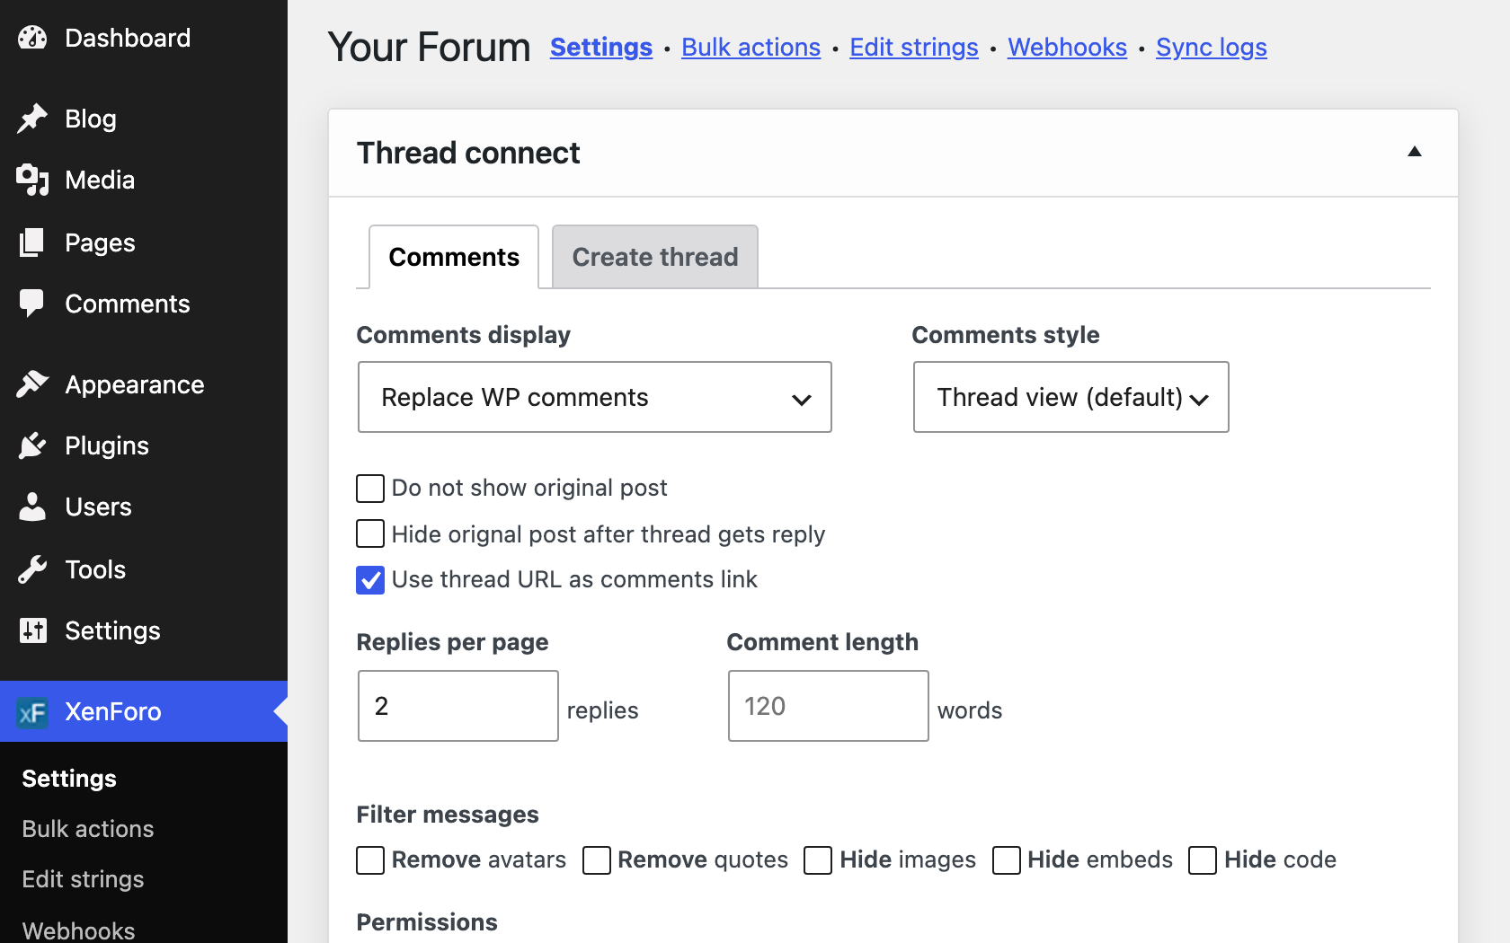
Task: Click the Settings sliders icon
Action: click(x=32, y=630)
